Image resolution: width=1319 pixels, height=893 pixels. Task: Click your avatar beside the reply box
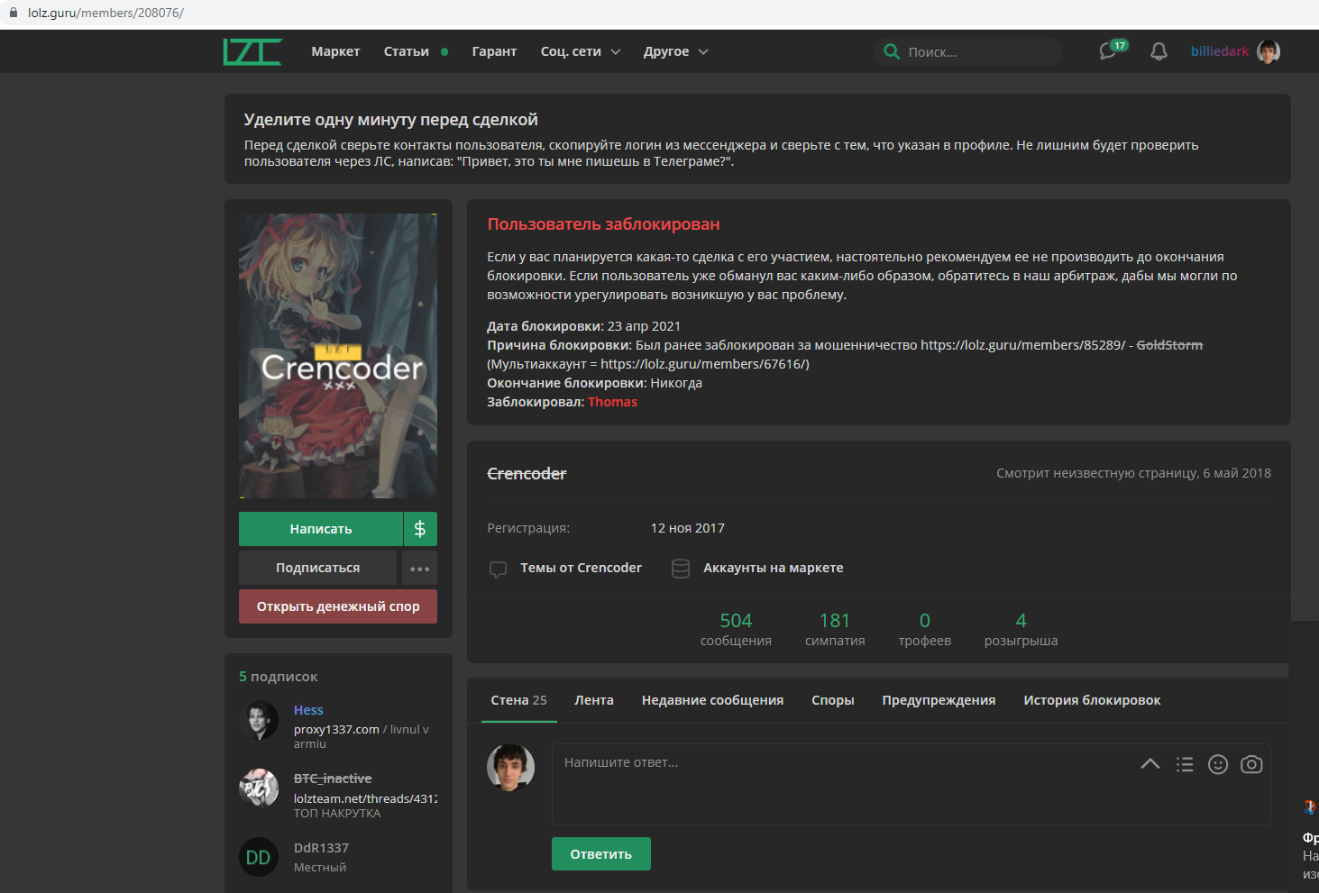coord(511,768)
